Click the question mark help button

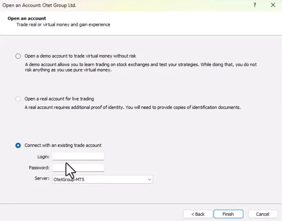point(255,5)
